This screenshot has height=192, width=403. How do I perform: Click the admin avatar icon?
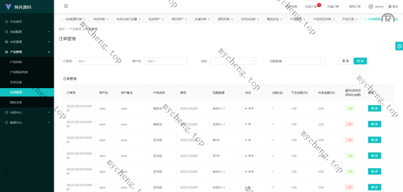[x=371, y=6]
